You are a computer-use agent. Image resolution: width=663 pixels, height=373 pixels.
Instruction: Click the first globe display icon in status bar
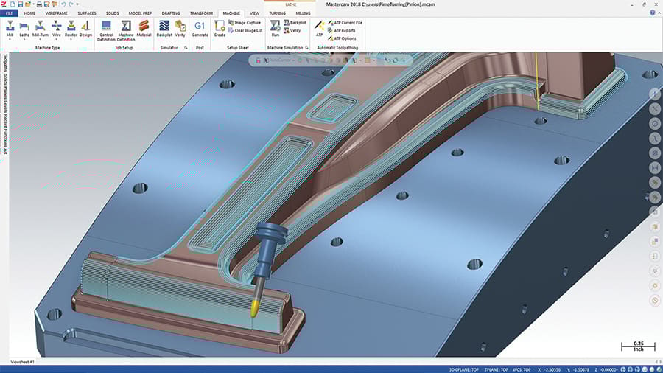[x=622, y=369]
